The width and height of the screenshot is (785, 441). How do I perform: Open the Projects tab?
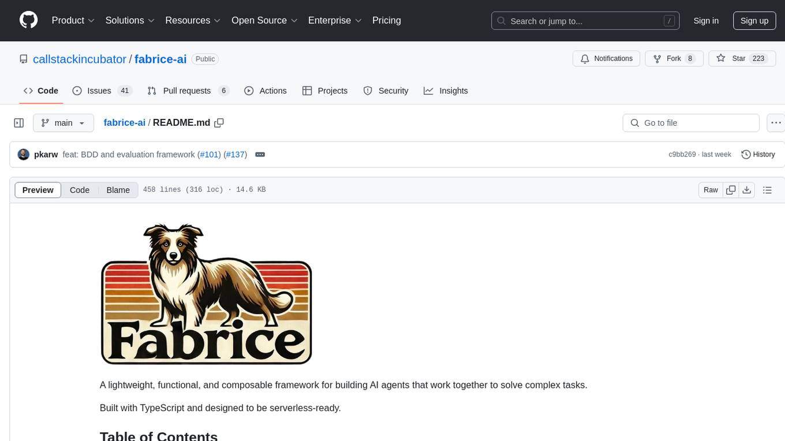pyautogui.click(x=325, y=91)
